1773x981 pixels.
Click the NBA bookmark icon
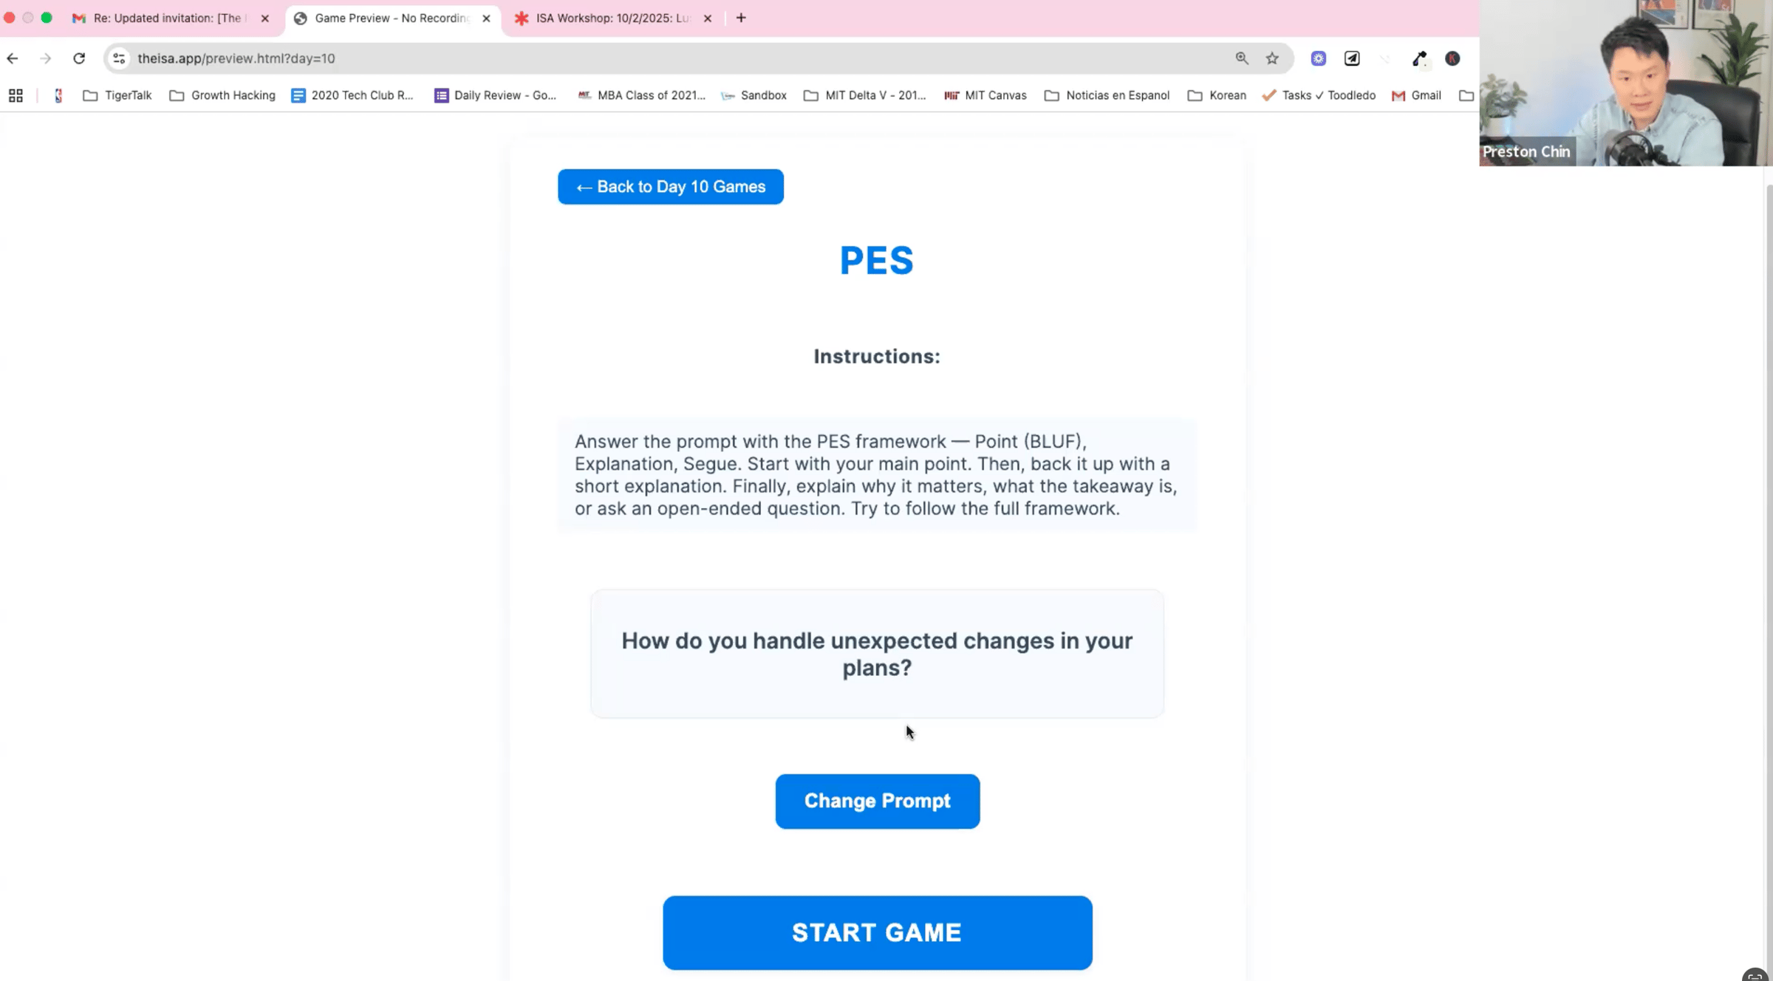(58, 95)
